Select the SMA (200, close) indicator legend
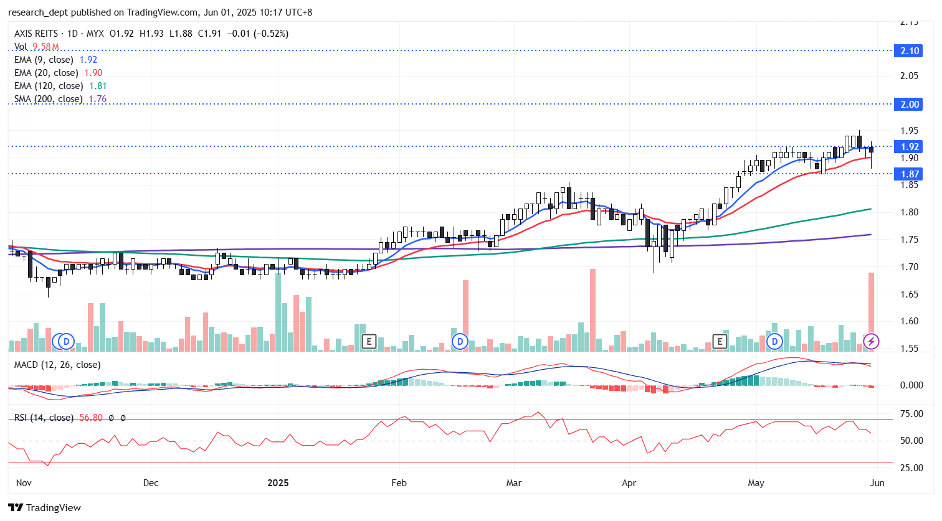The width and height of the screenshot is (942, 521). click(60, 99)
